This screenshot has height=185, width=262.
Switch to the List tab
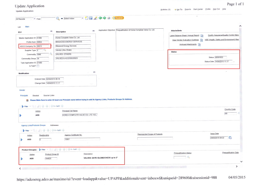(x=19, y=27)
